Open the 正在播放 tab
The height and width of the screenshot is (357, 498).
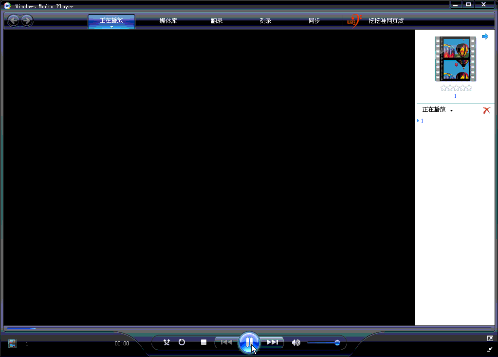[111, 20]
